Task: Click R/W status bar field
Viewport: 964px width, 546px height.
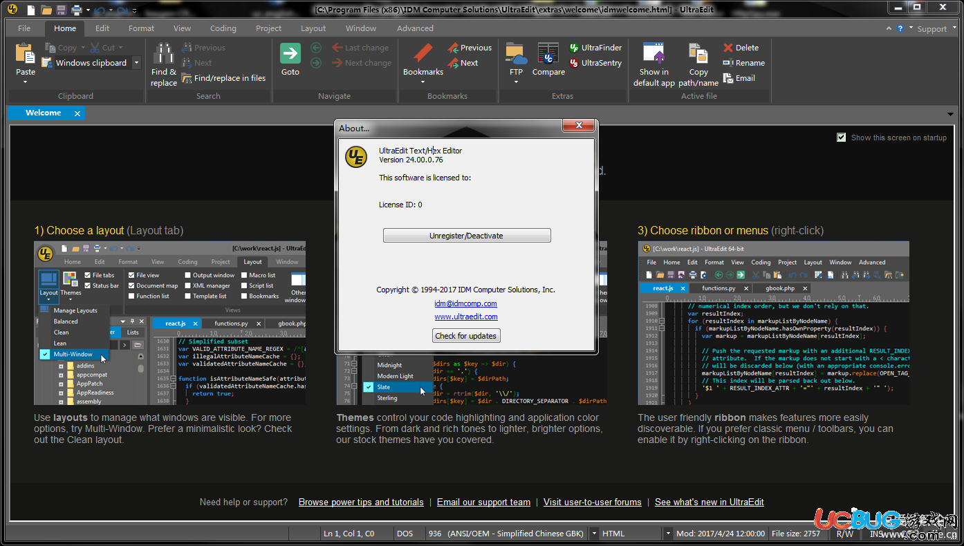Action: 844,534
